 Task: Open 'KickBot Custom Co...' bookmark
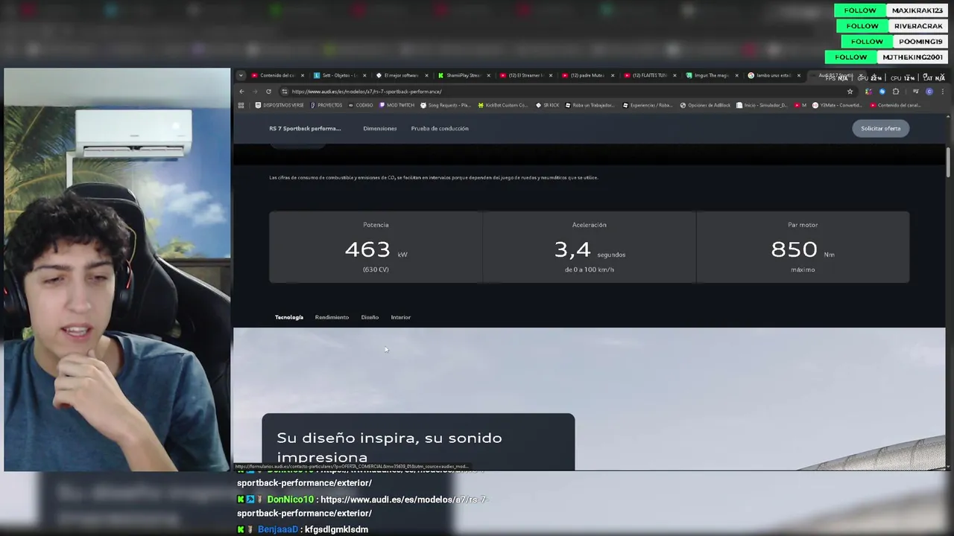tap(503, 105)
